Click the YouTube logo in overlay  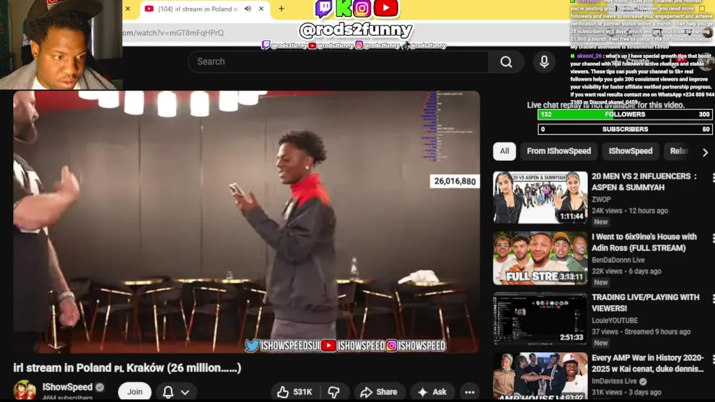(x=385, y=8)
